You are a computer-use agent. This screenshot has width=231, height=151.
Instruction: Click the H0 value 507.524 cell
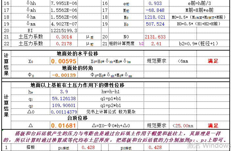(156, 24)
